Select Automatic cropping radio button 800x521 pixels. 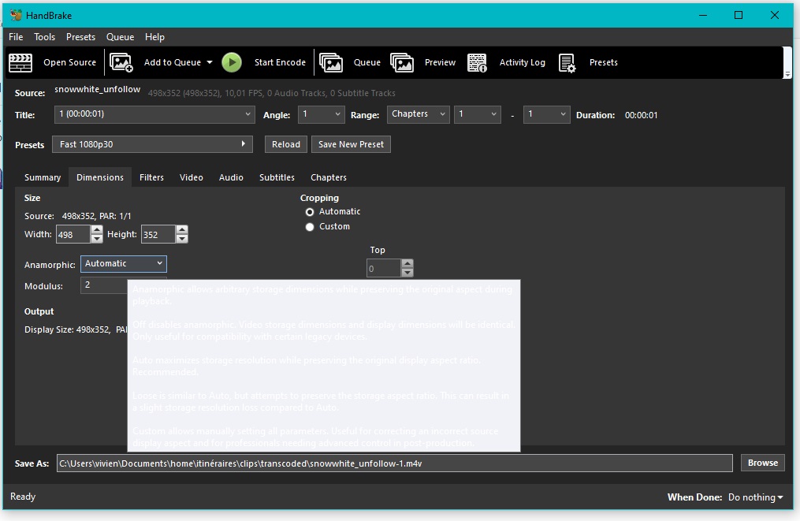pos(310,212)
